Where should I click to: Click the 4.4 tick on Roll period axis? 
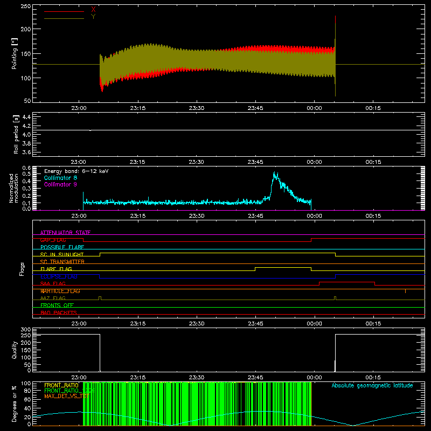[26, 117]
